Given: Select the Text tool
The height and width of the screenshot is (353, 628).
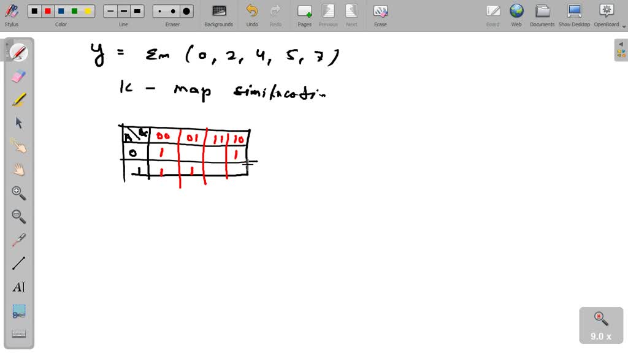Looking at the screenshot, I should click(x=18, y=287).
